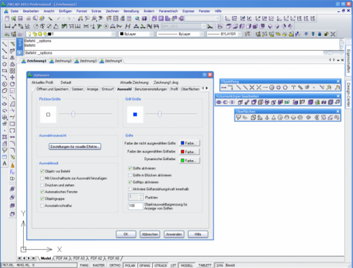This screenshot has height=268, width=353.
Task: Open the drawing tabs list arrow
Action: (338, 60)
